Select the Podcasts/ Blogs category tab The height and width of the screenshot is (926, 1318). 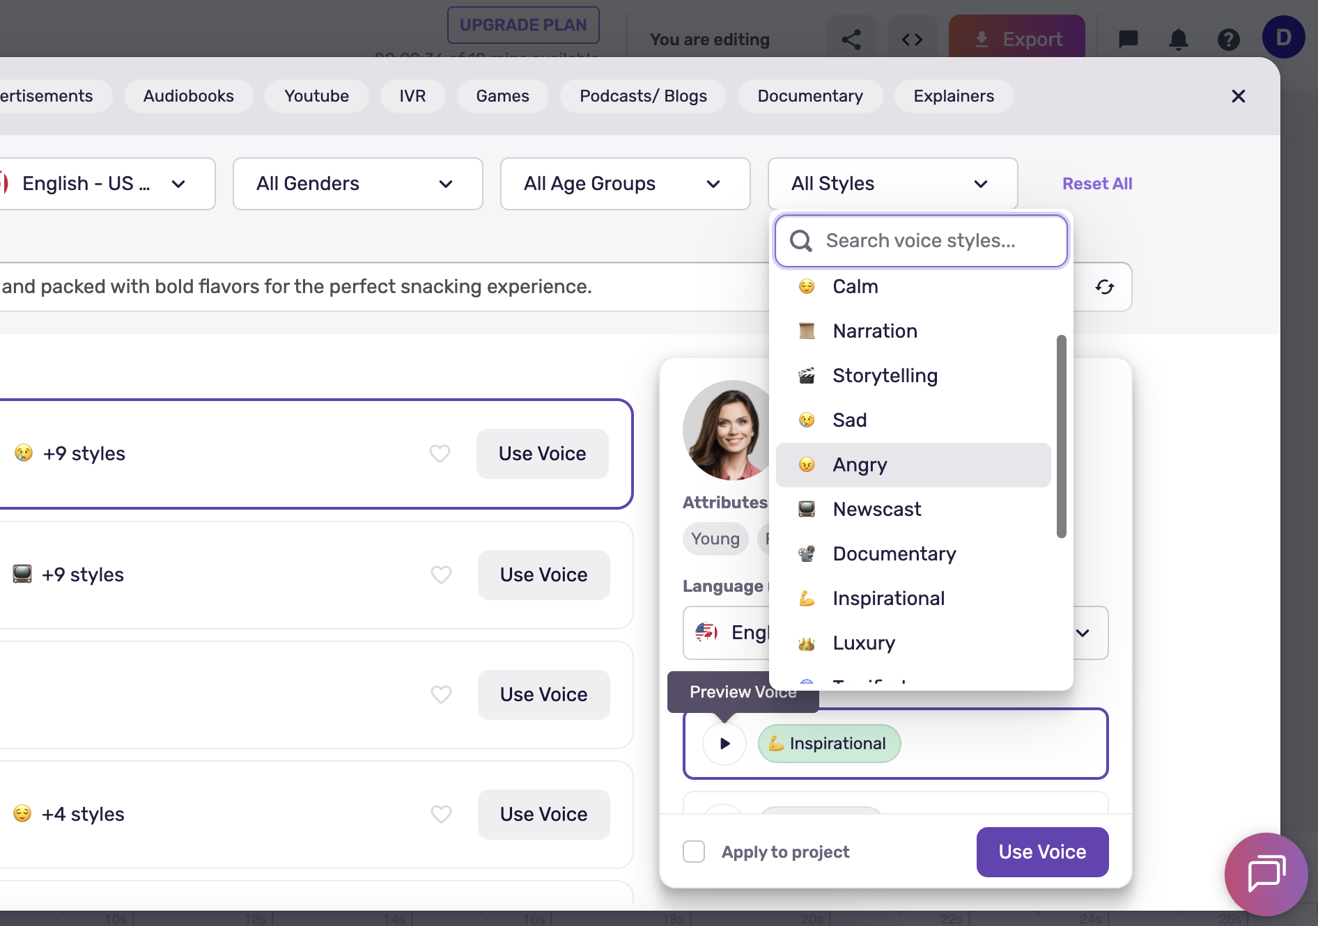tap(643, 96)
